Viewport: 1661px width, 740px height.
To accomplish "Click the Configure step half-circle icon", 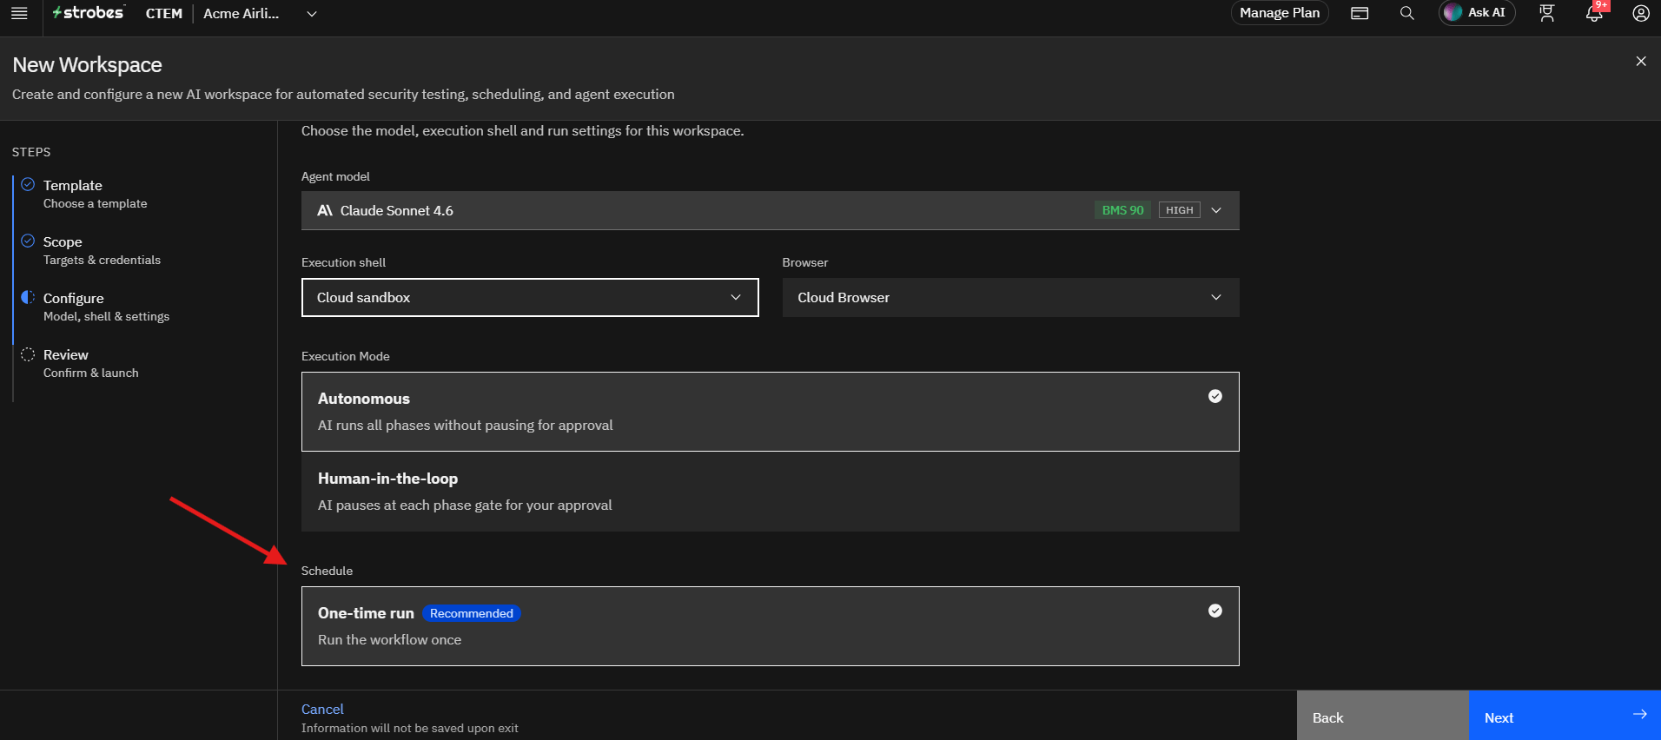I will click(x=28, y=297).
